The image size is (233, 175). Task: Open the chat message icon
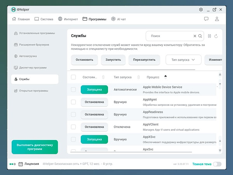coord(206,19)
